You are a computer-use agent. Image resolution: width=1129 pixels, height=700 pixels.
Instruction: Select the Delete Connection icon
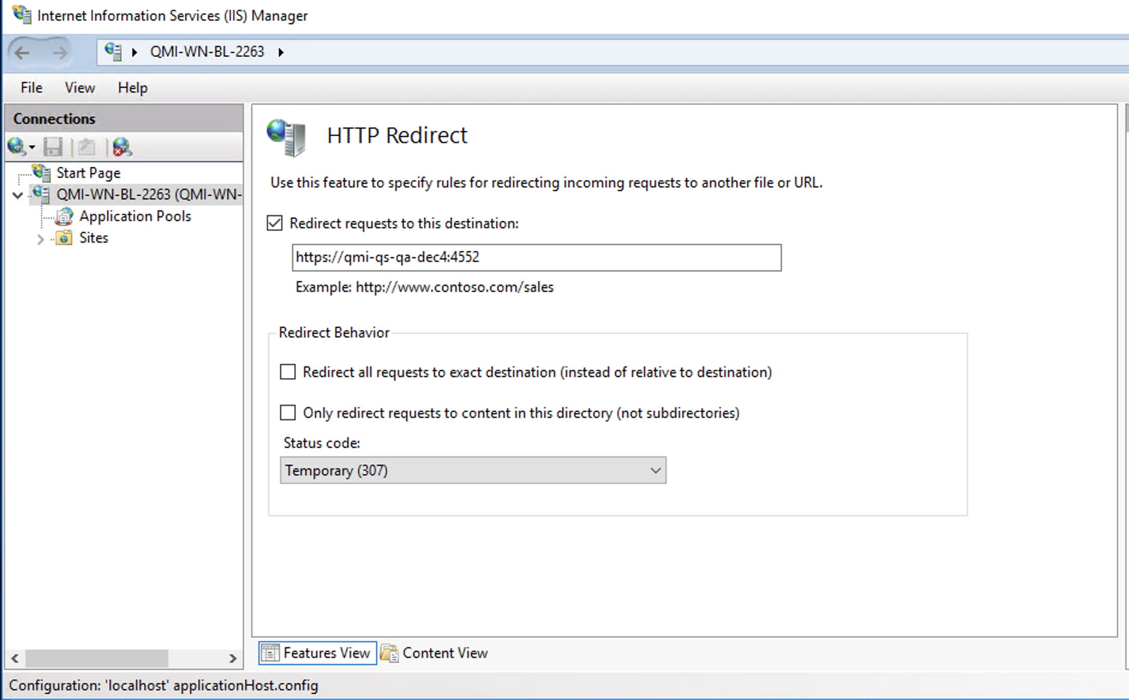click(x=121, y=146)
